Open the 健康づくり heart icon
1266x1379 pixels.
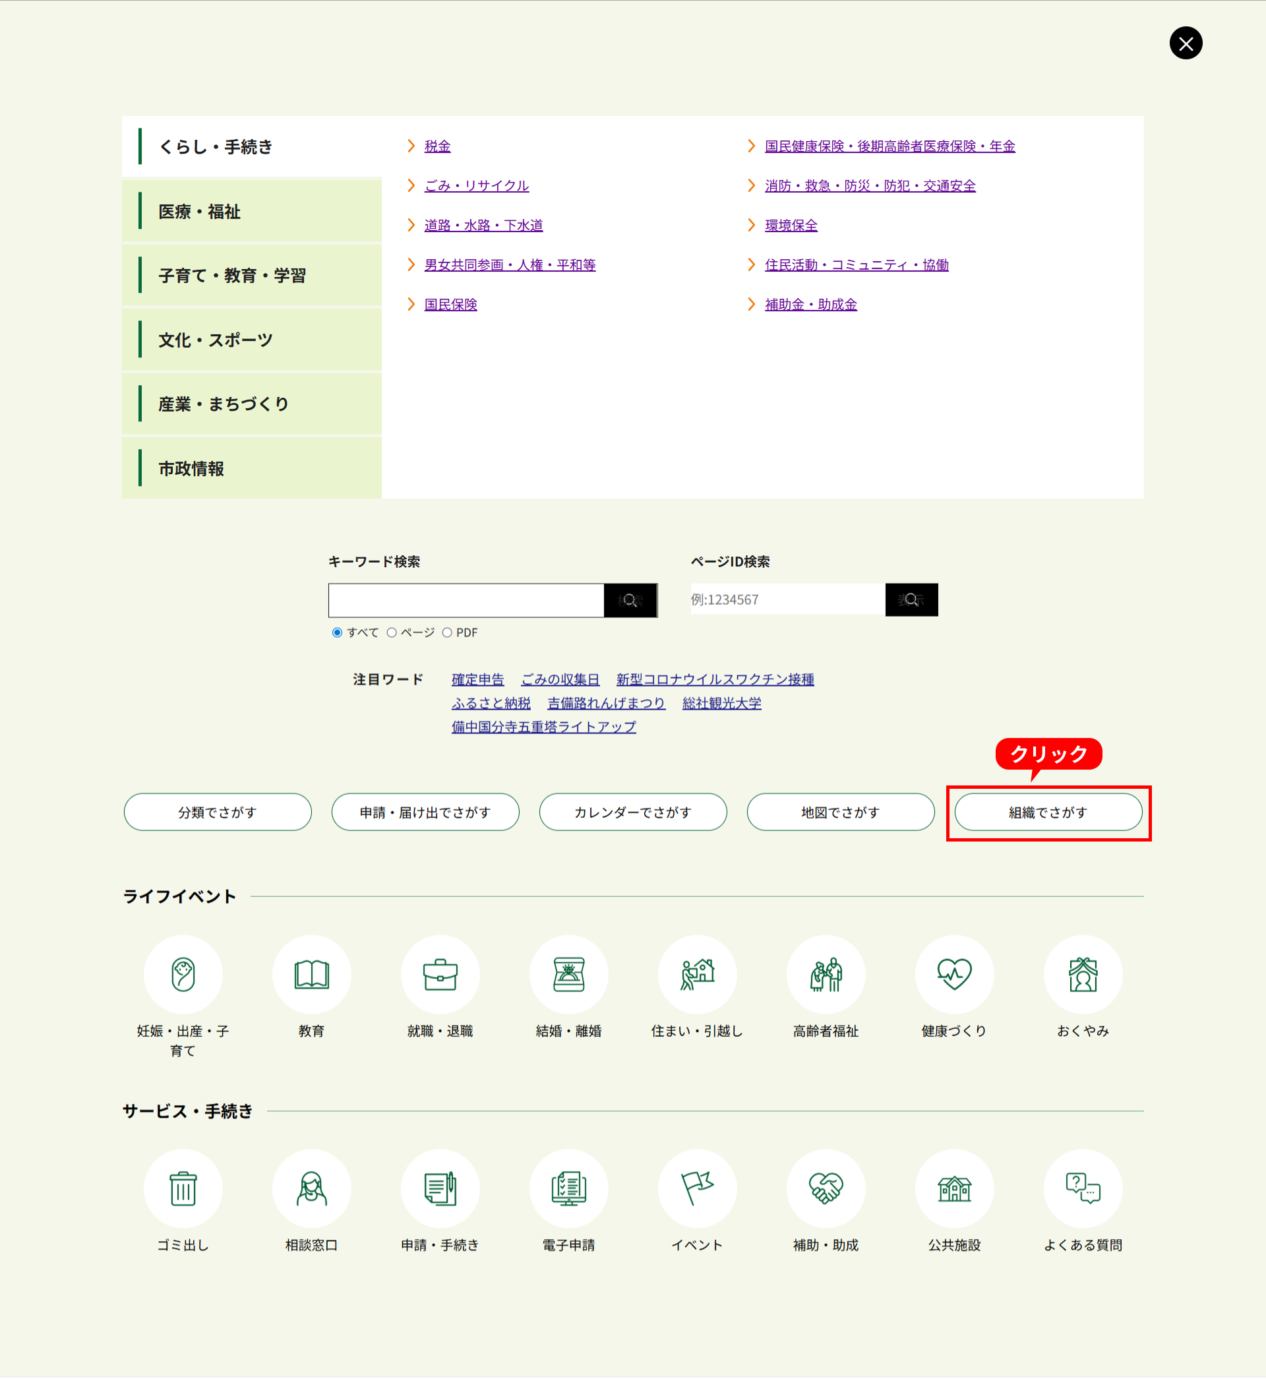pyautogui.click(x=954, y=973)
